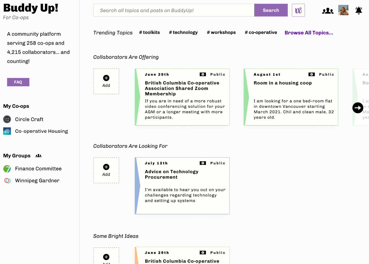369x264 pixels.
Task: Select the #toolkits trending topic
Action: [x=149, y=33]
